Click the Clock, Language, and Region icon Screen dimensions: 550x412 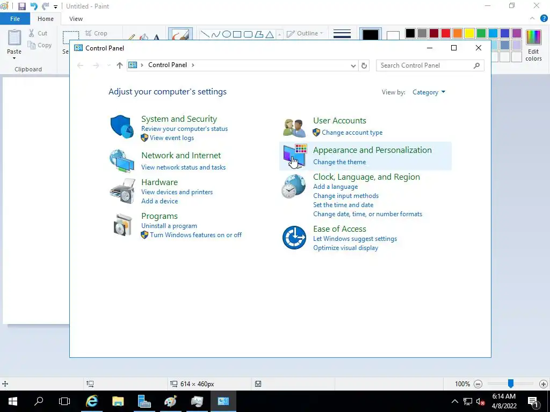coord(293,186)
